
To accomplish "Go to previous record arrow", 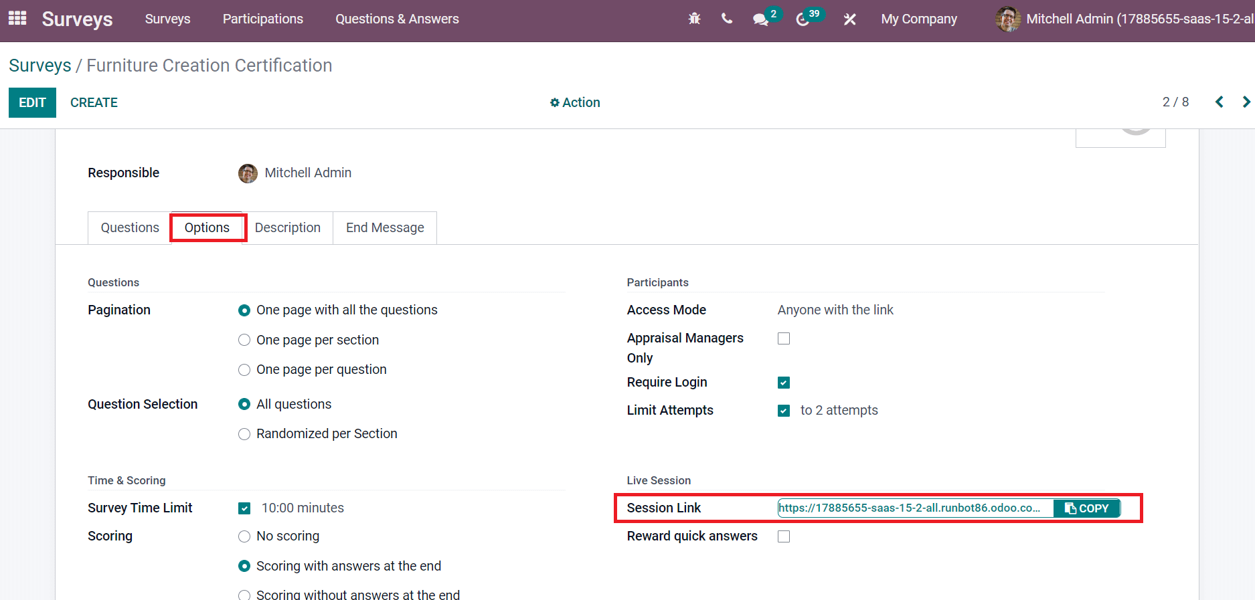I will pos(1220,102).
